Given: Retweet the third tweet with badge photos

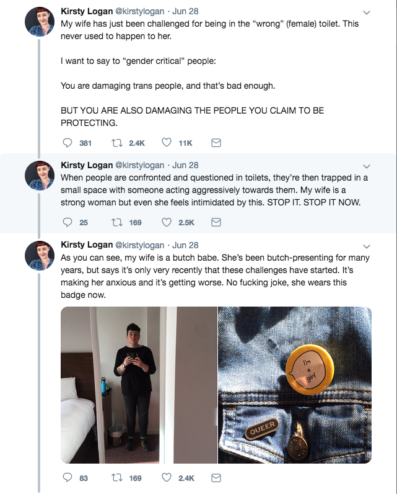Looking at the screenshot, I should [115, 478].
